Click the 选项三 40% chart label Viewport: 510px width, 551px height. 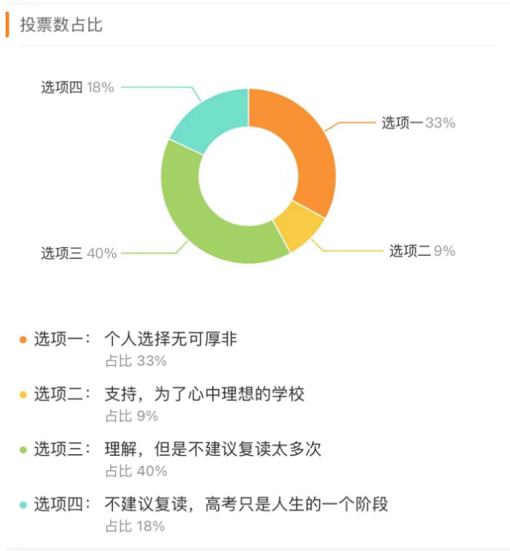79,253
